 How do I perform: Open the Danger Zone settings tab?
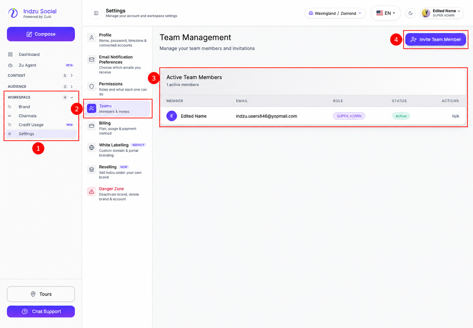[118, 194]
